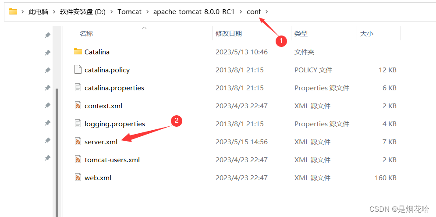Navigate to Tomcat breadcrumb segment
Screen dimensions: 436x217
pyautogui.click(x=130, y=12)
